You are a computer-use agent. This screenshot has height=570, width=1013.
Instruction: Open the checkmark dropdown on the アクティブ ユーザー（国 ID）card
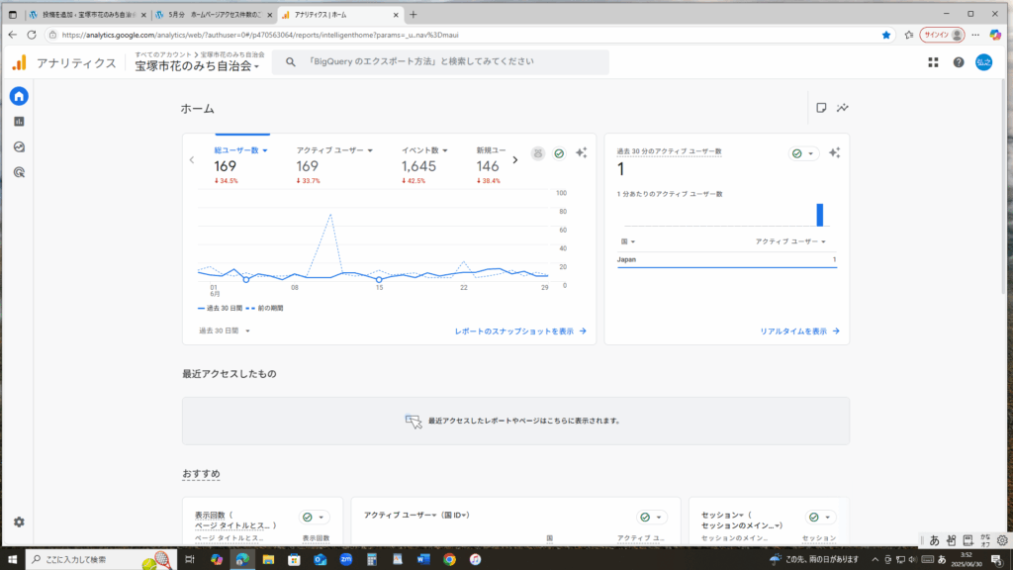651,517
